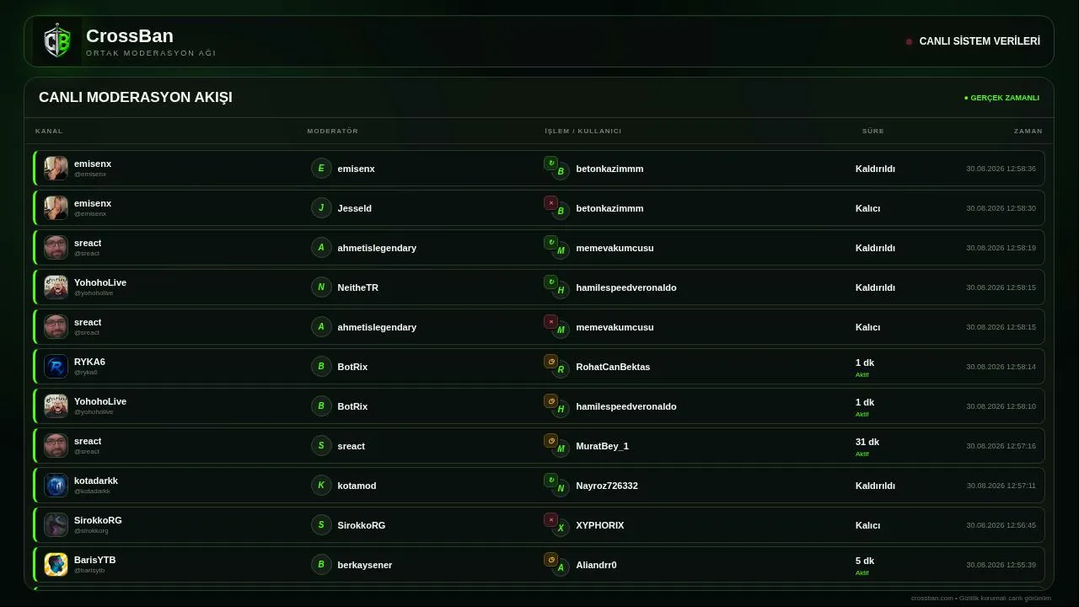Click the CrossBan shield logo
The height and width of the screenshot is (607, 1079).
pyautogui.click(x=56, y=41)
